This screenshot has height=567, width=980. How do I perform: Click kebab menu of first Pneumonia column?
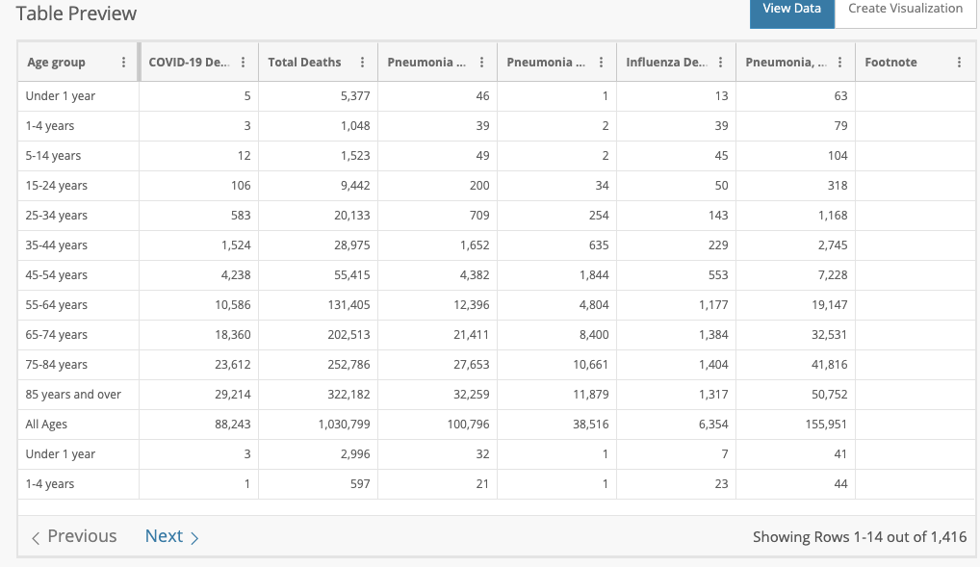tap(481, 63)
